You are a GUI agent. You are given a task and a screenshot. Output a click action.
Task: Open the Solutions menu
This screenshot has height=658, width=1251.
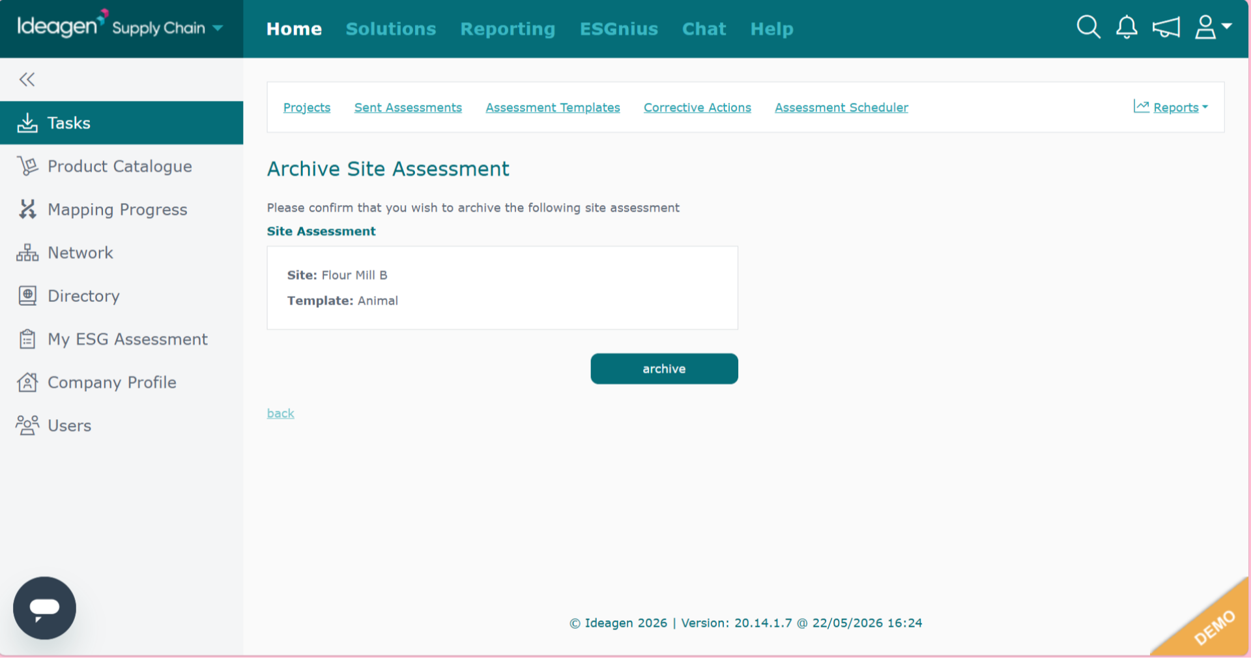click(391, 29)
